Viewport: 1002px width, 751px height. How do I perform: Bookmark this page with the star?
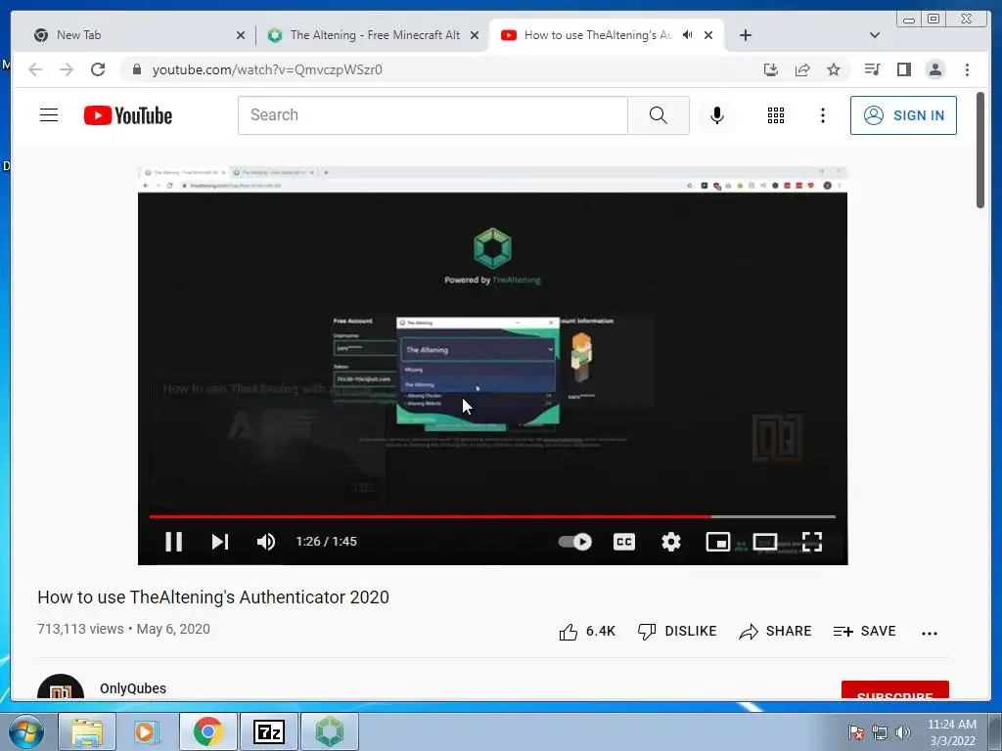[x=834, y=69]
